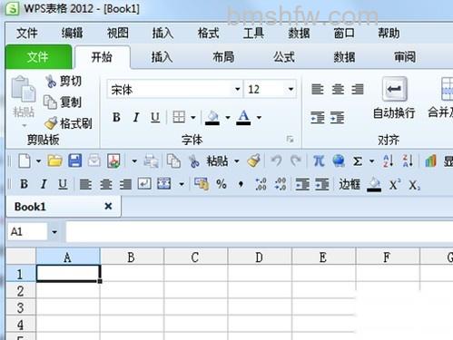Open the font name dropdown showing 宋体

pyautogui.click(x=238, y=89)
